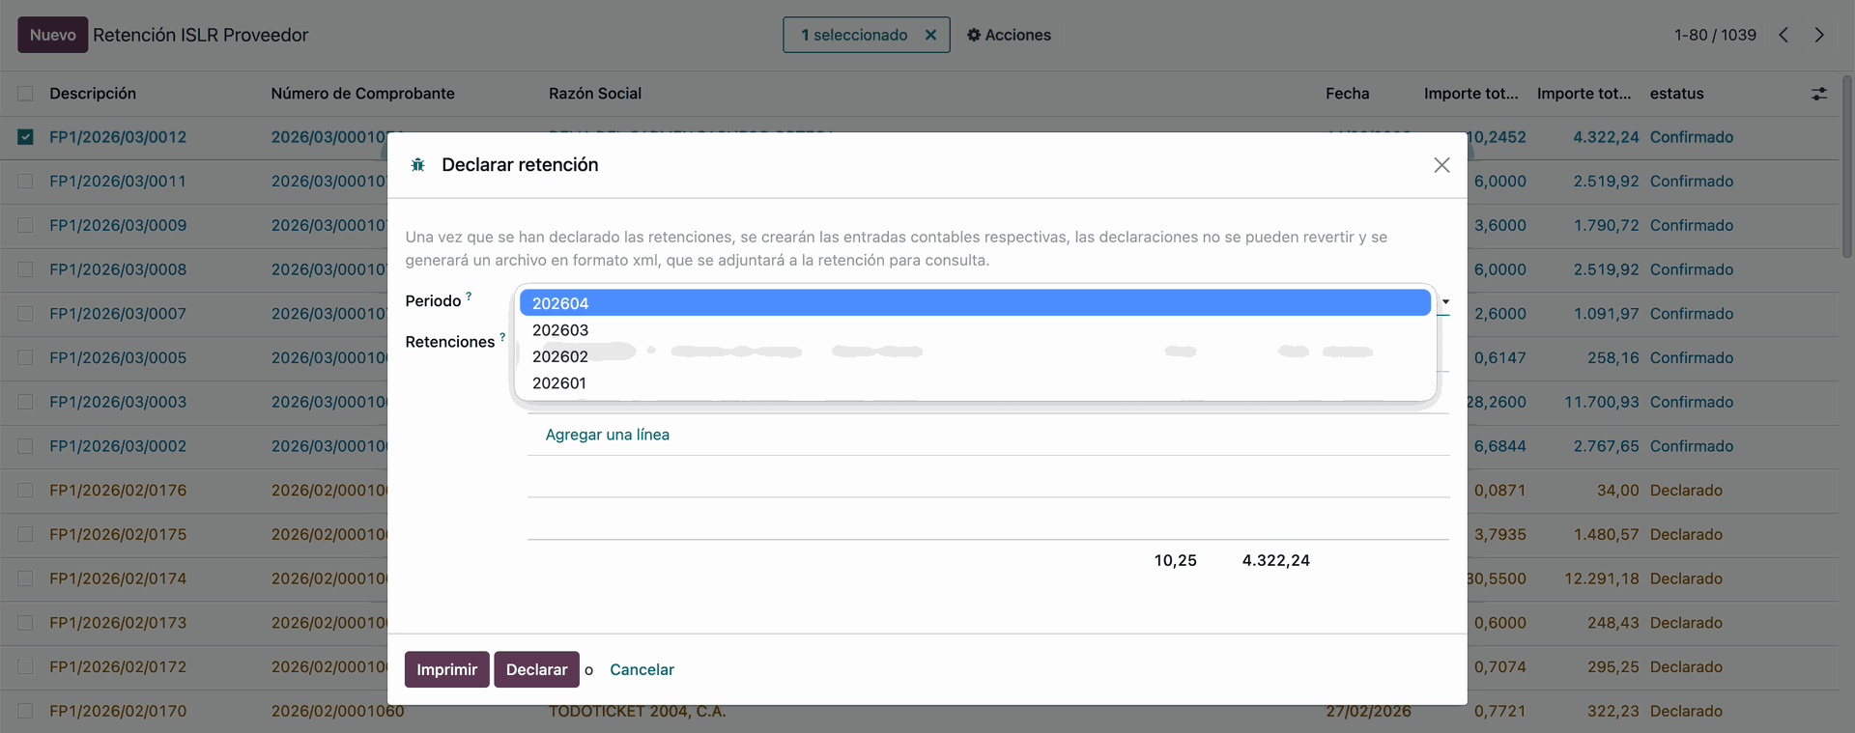
Task: Toggle the select-all header checkbox
Action: coord(25,94)
